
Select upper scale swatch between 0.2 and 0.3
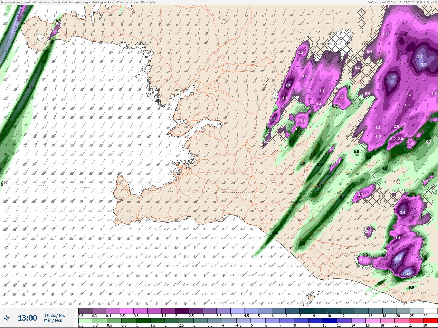click(x=86, y=311)
